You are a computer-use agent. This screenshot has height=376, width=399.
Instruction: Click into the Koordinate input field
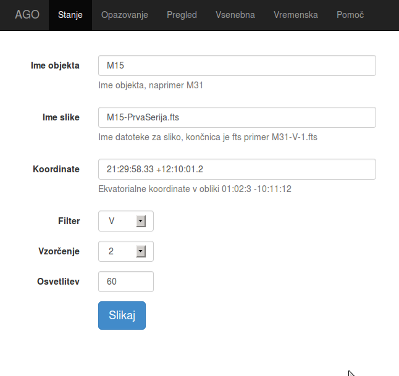237,169
